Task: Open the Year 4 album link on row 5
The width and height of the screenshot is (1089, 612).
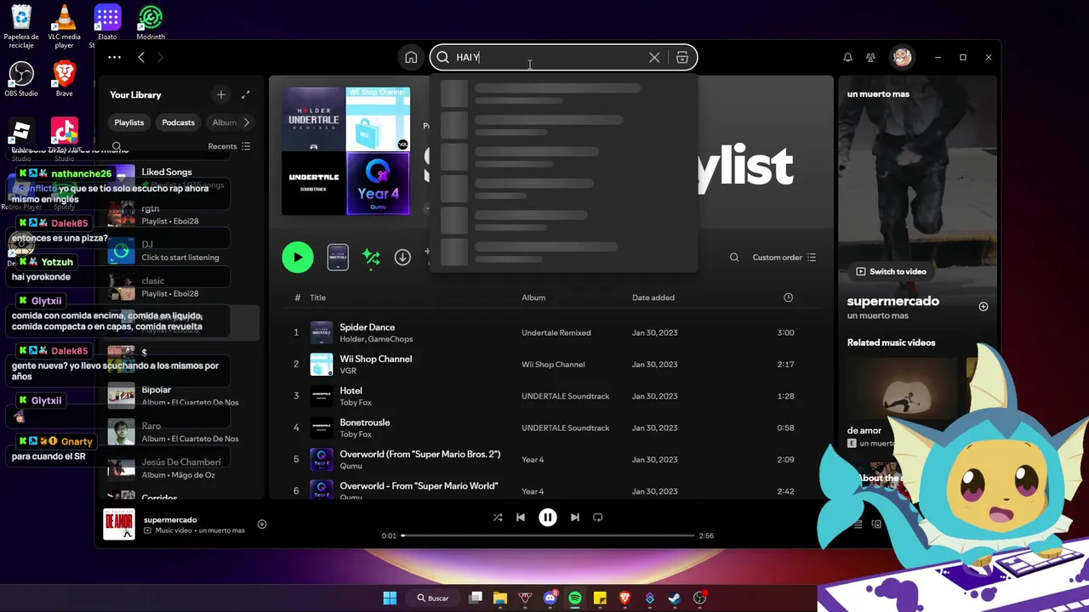Action: (533, 460)
